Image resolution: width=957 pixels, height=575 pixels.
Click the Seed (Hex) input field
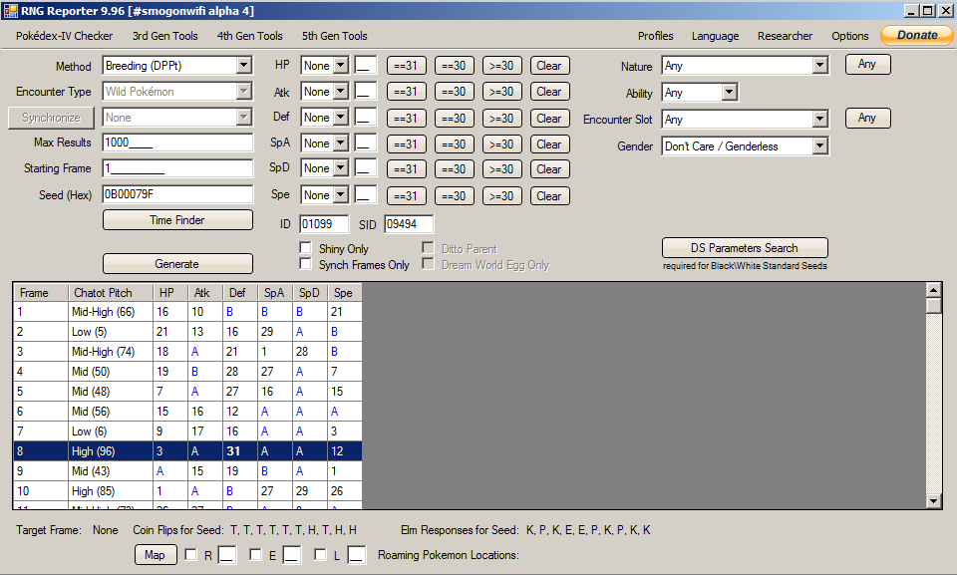click(177, 194)
